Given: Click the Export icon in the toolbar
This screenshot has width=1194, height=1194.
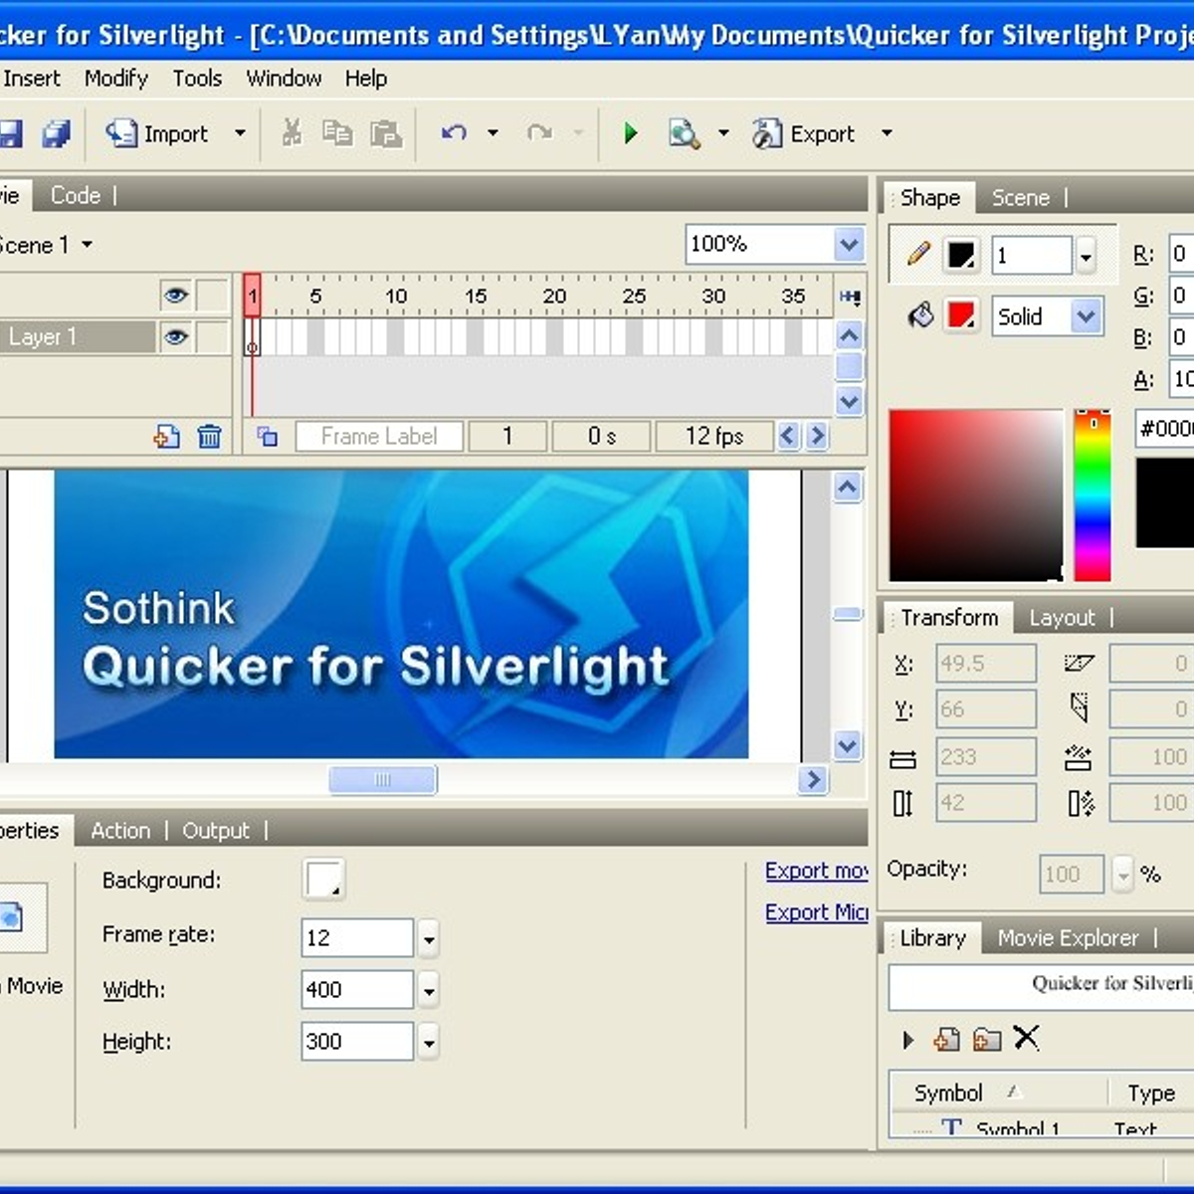Looking at the screenshot, I should pos(766,133).
